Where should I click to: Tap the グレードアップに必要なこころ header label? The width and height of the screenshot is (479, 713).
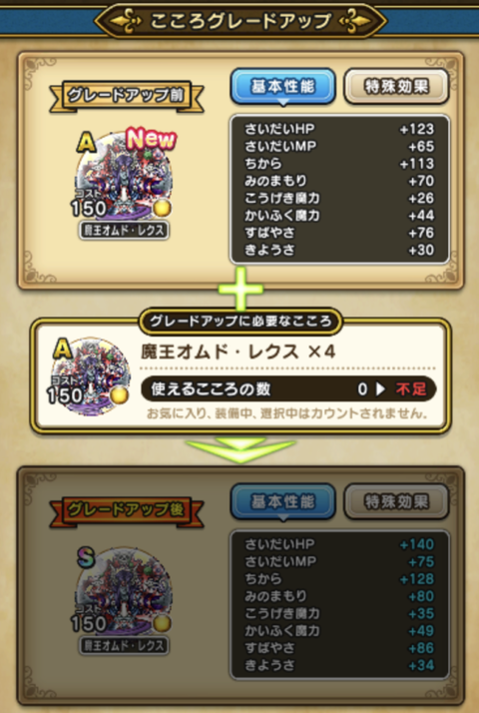pyautogui.click(x=240, y=322)
